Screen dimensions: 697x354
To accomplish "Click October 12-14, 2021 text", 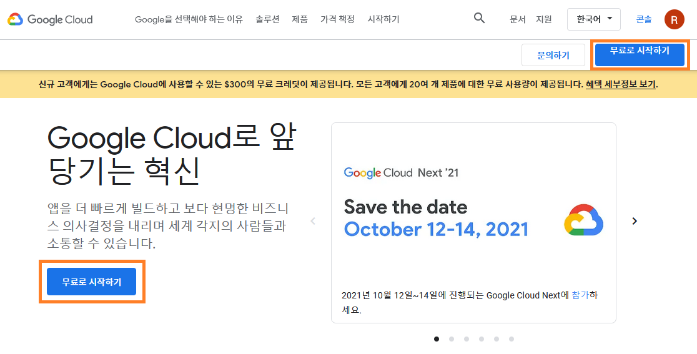I will (x=436, y=229).
